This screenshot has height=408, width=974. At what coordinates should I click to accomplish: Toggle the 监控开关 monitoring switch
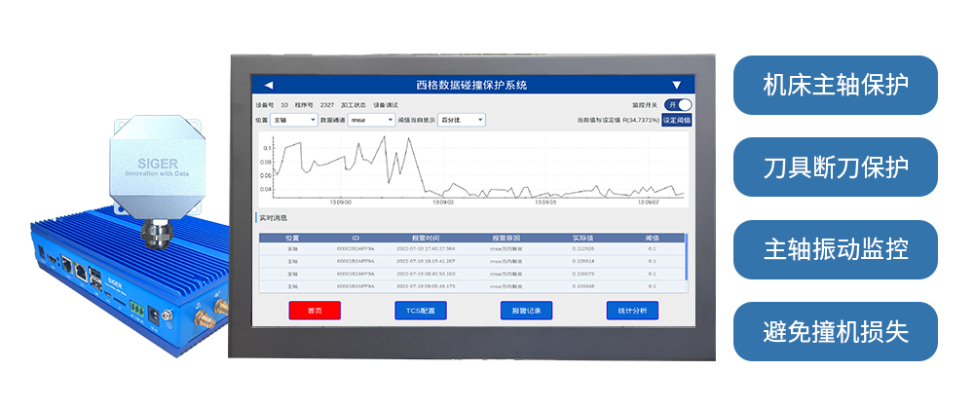point(678,105)
